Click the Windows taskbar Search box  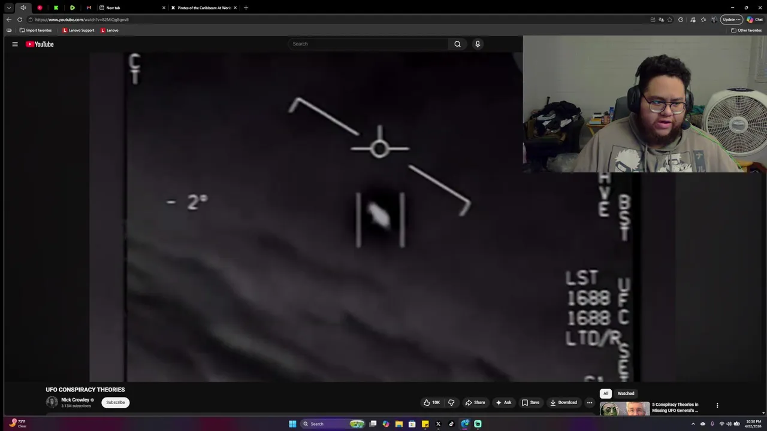pos(333,424)
